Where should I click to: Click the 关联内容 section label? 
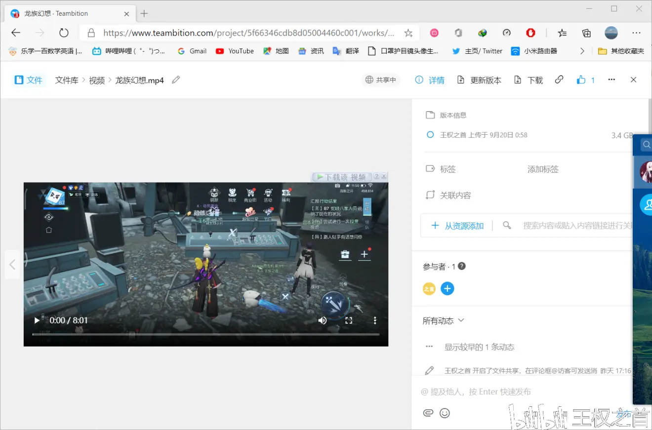click(x=455, y=195)
